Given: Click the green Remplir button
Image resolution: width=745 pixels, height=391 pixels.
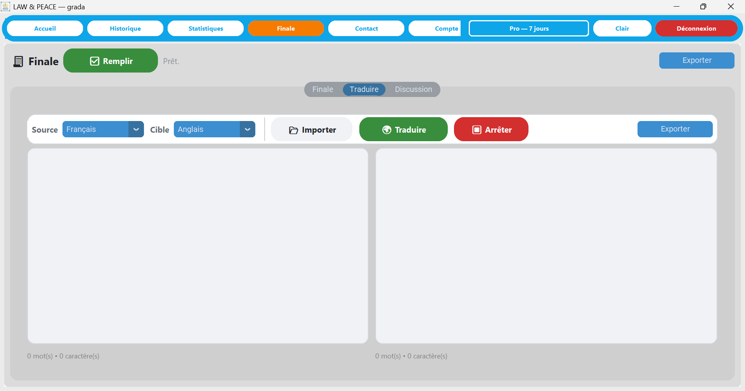Looking at the screenshot, I should [x=111, y=61].
